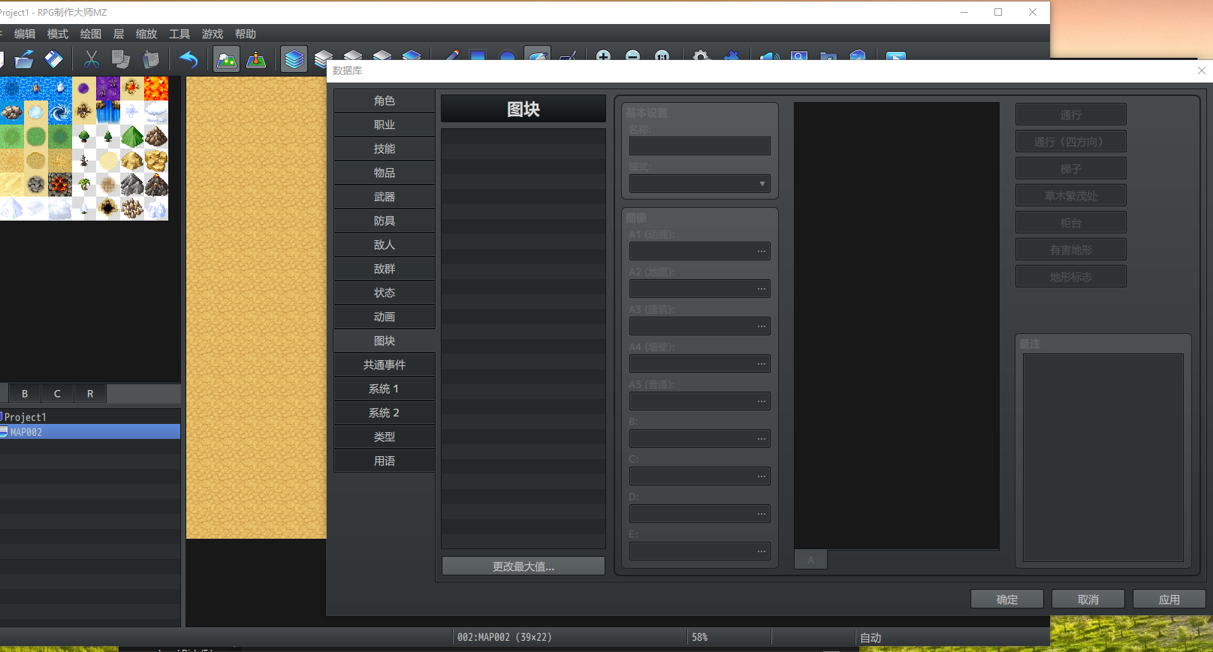Open the 游戏 menu
The width and height of the screenshot is (1213, 652).
213,34
